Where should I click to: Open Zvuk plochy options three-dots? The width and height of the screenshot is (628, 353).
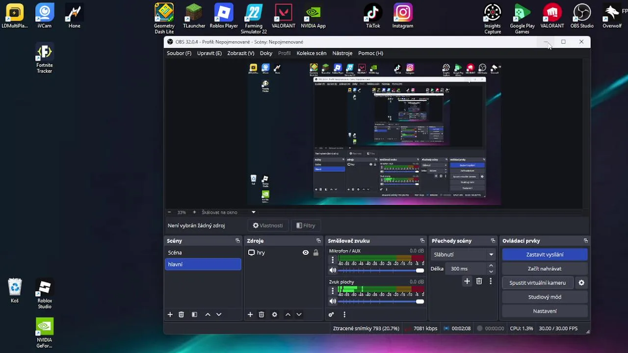click(333, 291)
